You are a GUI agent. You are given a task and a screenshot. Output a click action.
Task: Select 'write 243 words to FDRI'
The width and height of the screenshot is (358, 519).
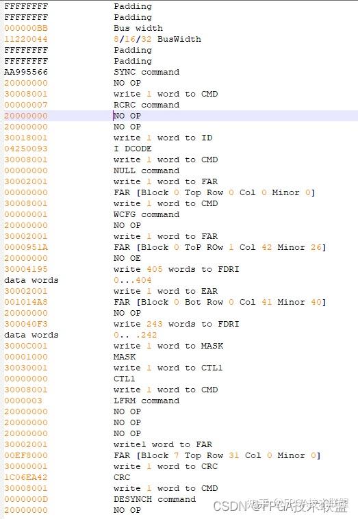177,324
